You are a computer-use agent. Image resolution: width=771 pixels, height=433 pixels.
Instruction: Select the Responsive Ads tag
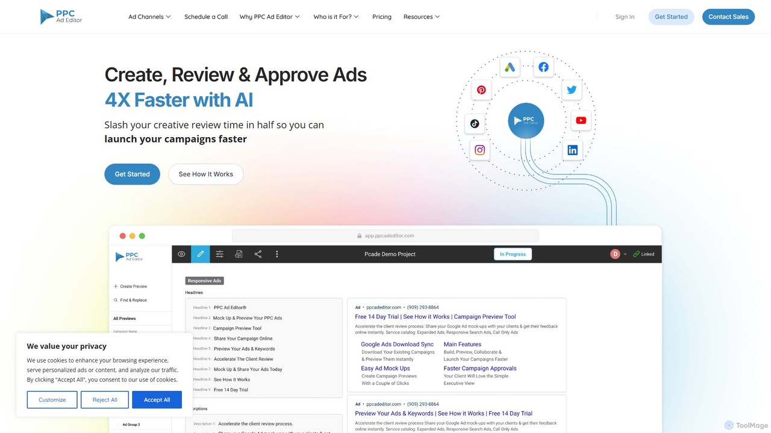point(204,281)
